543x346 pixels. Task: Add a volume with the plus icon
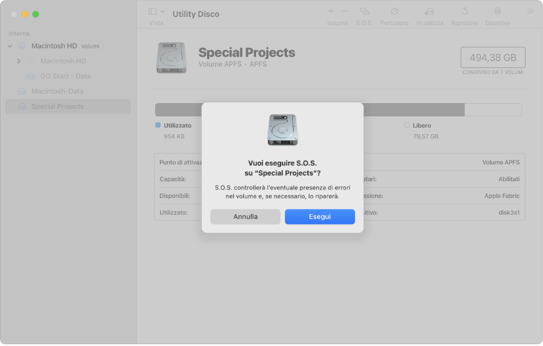331,12
